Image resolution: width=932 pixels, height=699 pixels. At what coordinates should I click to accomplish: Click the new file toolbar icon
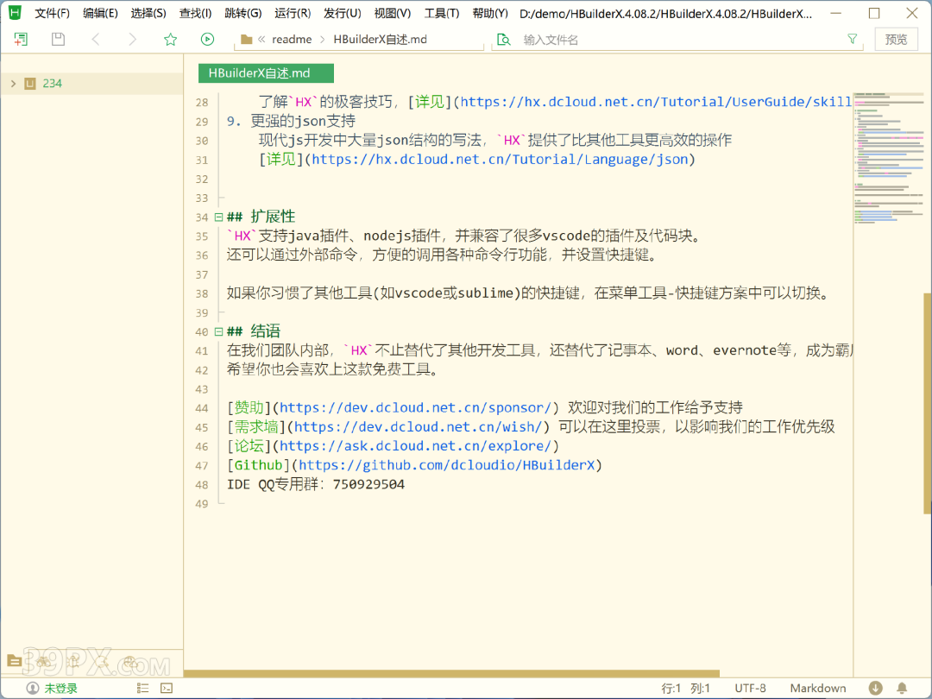(x=21, y=39)
